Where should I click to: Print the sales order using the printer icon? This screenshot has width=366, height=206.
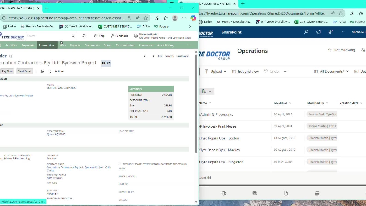(42, 71)
